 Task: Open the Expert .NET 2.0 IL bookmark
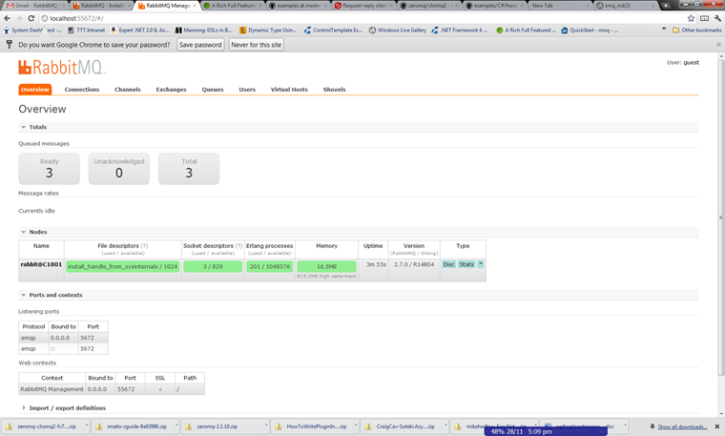tap(139, 31)
